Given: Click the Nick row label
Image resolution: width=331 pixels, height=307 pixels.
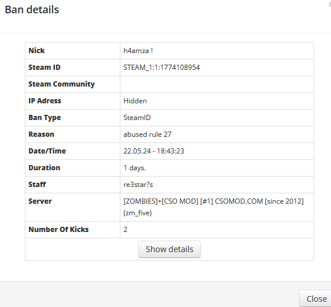Looking at the screenshot, I should 36,51.
